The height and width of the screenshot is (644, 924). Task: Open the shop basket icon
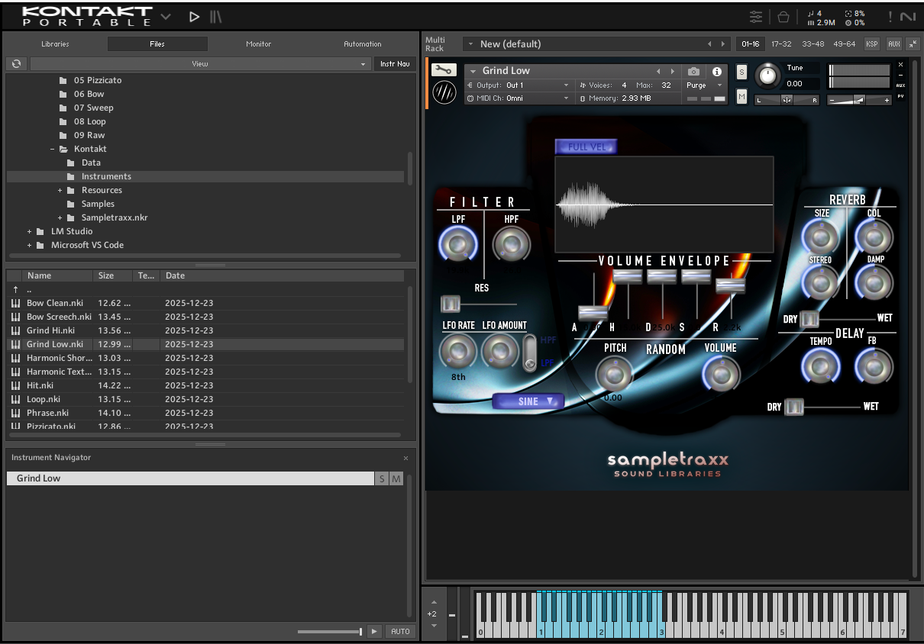point(783,17)
